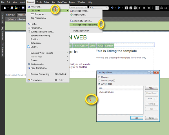Expand the font size combo box
Viewport: 169px width, 135px height.
[x=106, y=8]
